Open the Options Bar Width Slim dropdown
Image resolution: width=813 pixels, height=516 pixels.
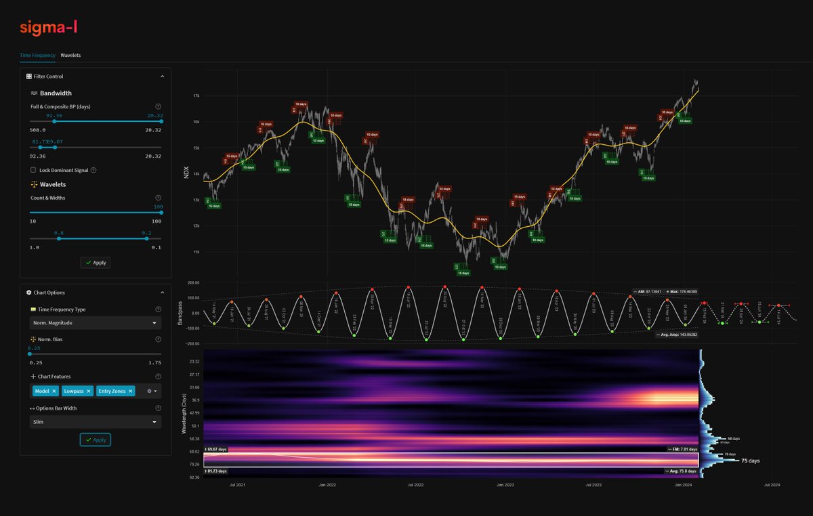click(x=96, y=422)
